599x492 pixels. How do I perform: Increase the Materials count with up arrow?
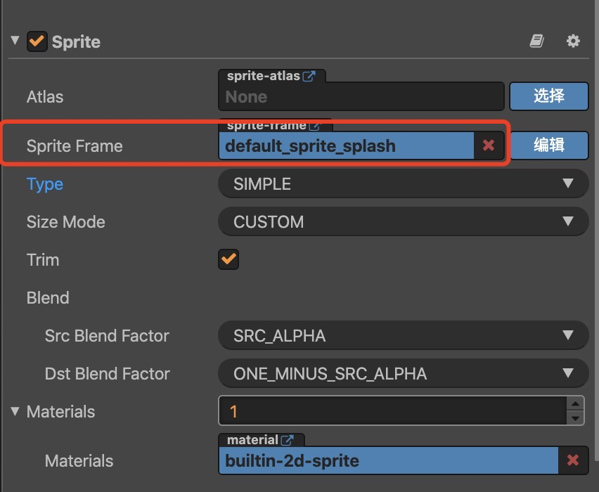576,404
